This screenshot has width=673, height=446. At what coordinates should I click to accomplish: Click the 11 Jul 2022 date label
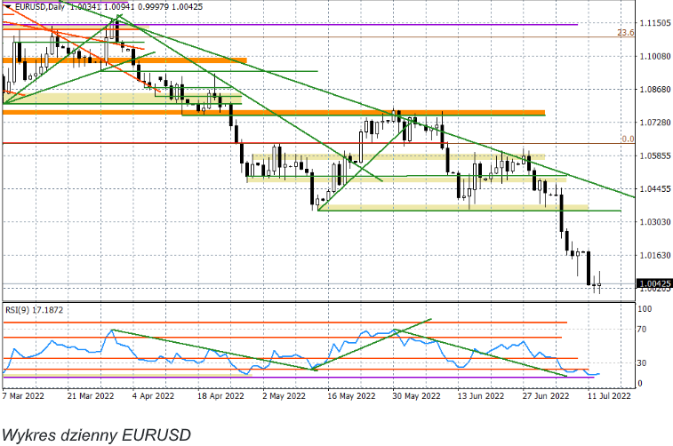tap(608, 397)
